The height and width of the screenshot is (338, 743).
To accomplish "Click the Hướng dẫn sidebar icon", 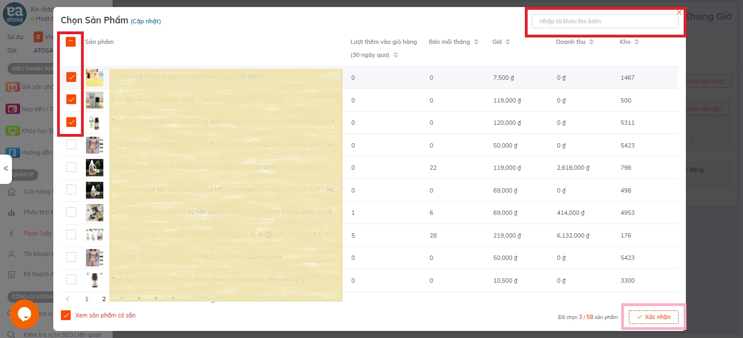I will (13, 152).
